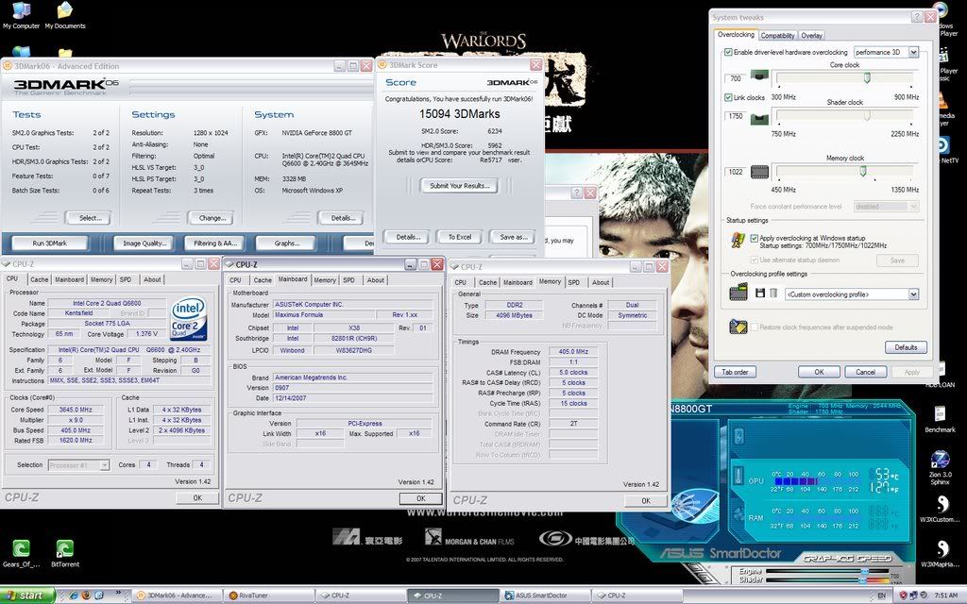Viewport: 967px width, 604px height.
Task: Click the save overclocking profile floppy icon
Action: tap(760, 294)
